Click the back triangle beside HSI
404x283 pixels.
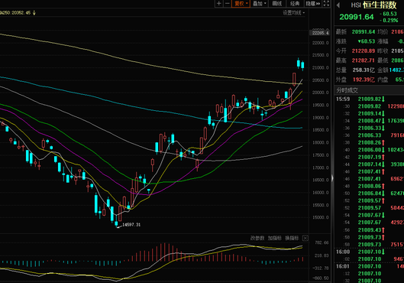338,5
